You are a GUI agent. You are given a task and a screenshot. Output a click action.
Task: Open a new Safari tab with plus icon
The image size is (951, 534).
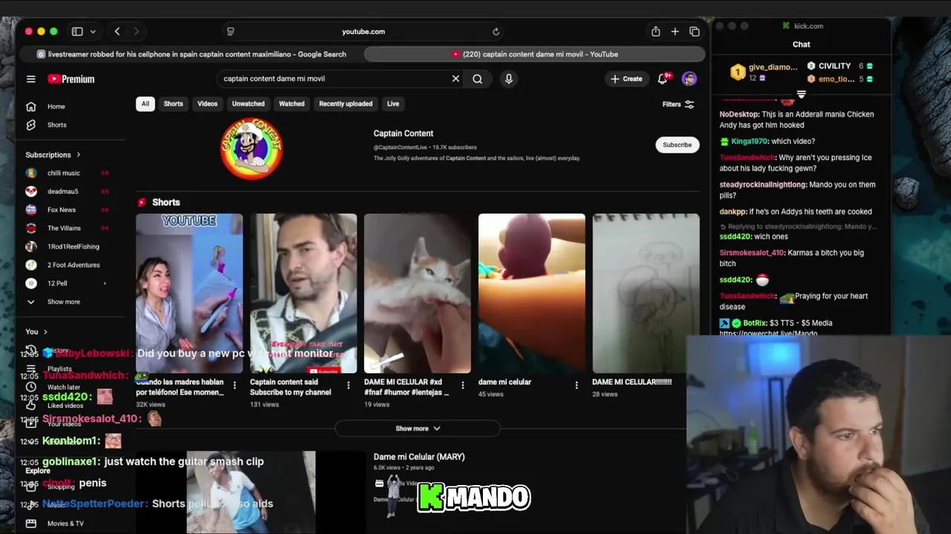point(675,31)
